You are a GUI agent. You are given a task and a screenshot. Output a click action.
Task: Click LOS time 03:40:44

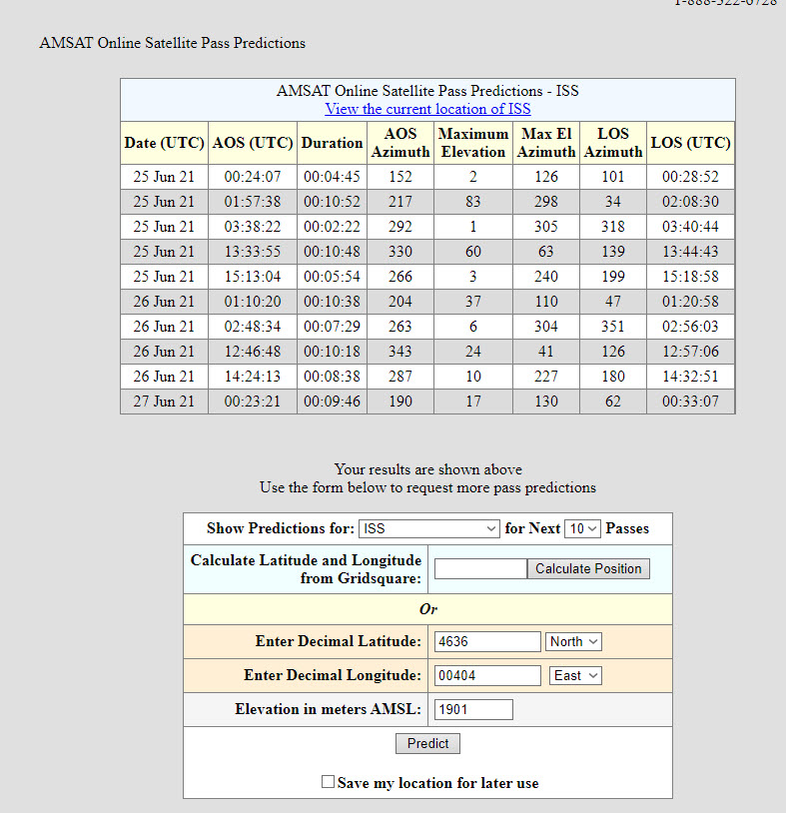pos(690,227)
